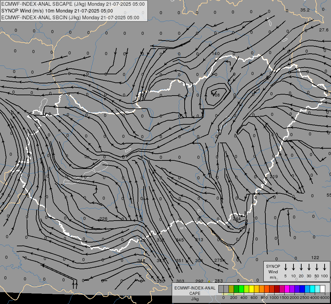Image resolution: width=331 pixels, height=304 pixels.
Task: Click the 'SYNOP Wind m/s' legend label
Action: tap(273, 272)
